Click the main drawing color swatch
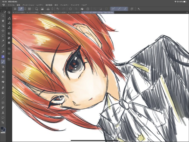The image size is (189, 142). pyautogui.click(x=2, y=128)
